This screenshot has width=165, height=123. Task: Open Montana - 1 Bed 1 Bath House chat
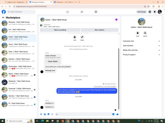(18, 23)
